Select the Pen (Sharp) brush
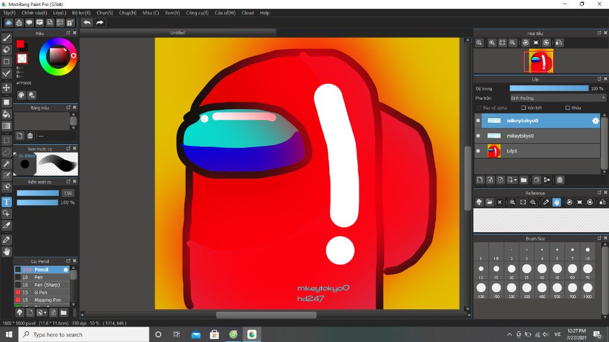The width and height of the screenshot is (609, 342). (42, 284)
